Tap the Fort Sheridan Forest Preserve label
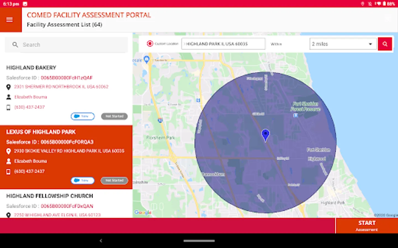 305,106
